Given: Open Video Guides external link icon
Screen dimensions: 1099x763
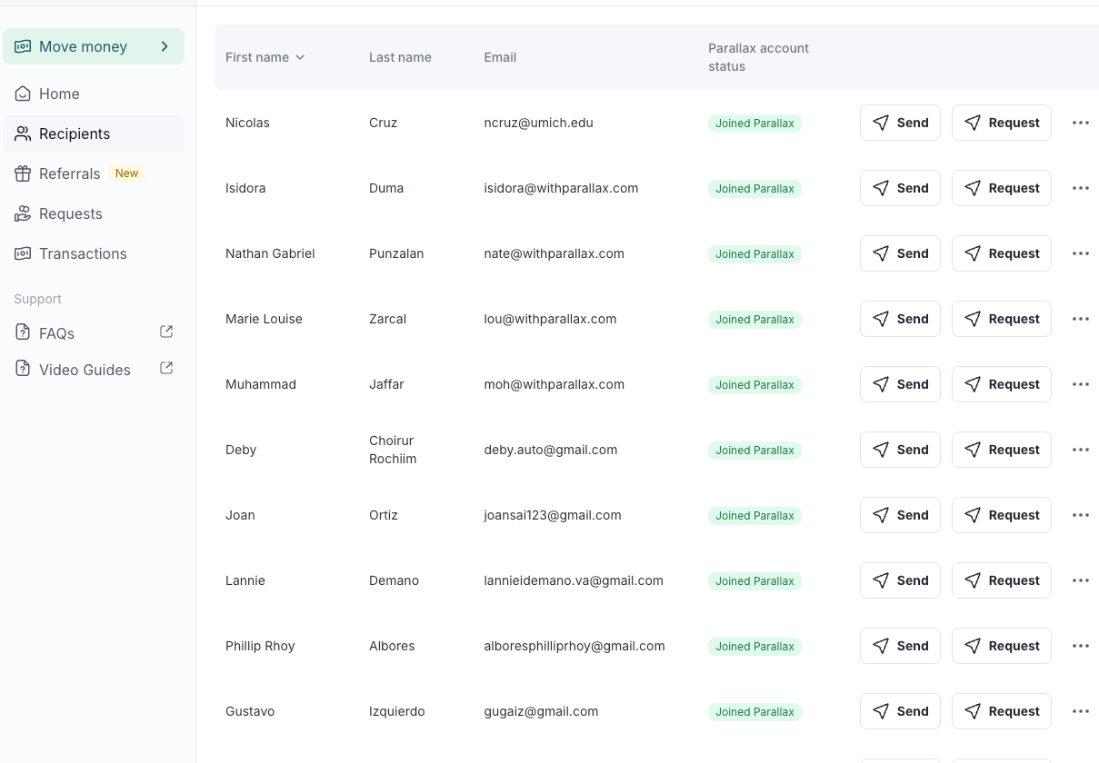Looking at the screenshot, I should [166, 369].
